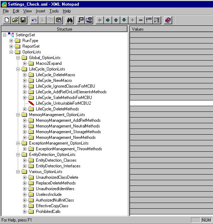The width and height of the screenshot is (213, 224).
Task: Select MemoryManagement_NewMethods node
Action: [x=66, y=137]
